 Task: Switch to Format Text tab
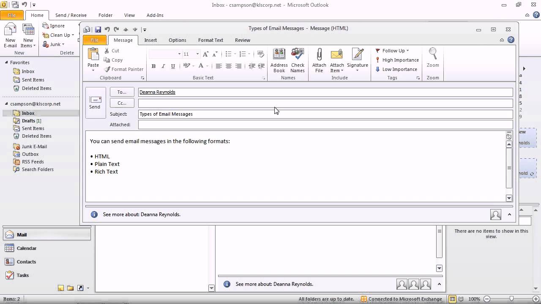click(210, 40)
